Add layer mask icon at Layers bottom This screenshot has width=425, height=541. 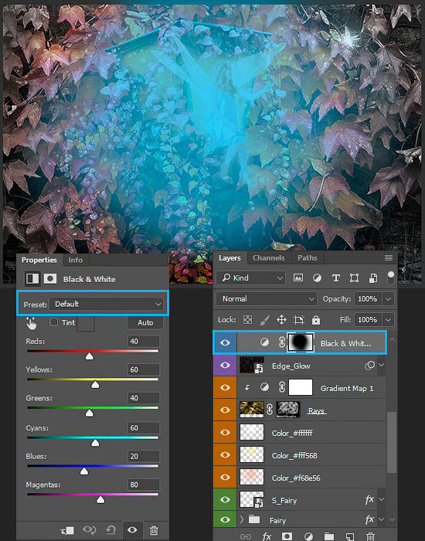[287, 536]
